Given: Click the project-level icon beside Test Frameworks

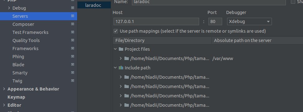Looking at the screenshot, I should tap(73, 32).
